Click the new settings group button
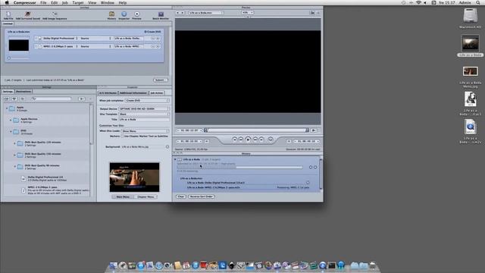Image resolution: width=485 pixels, height=273 pixels. coord(7,99)
